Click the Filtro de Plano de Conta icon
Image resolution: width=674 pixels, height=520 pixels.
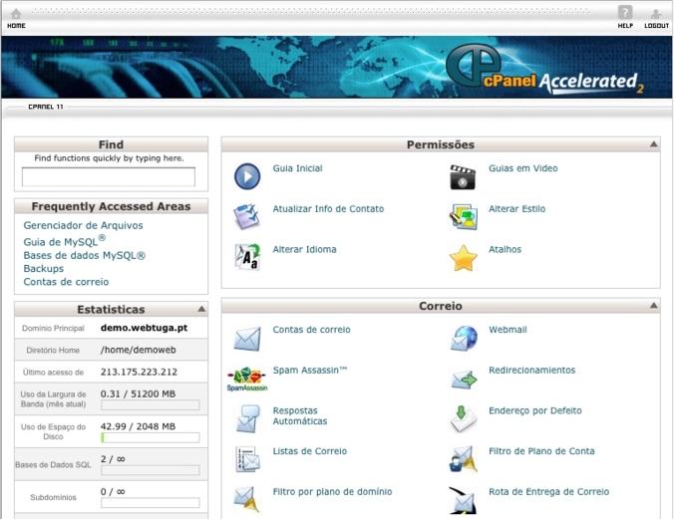[x=464, y=459]
